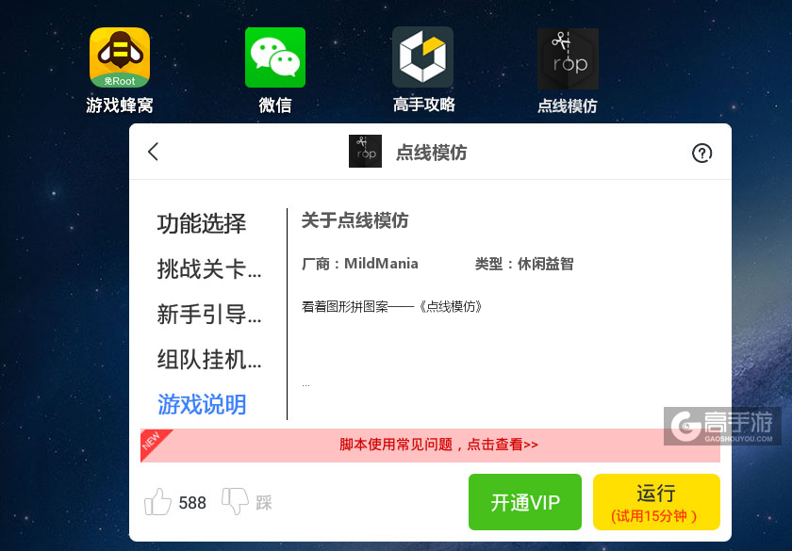Go back with the left arrow
Image resolution: width=792 pixels, height=551 pixels.
[x=154, y=152]
